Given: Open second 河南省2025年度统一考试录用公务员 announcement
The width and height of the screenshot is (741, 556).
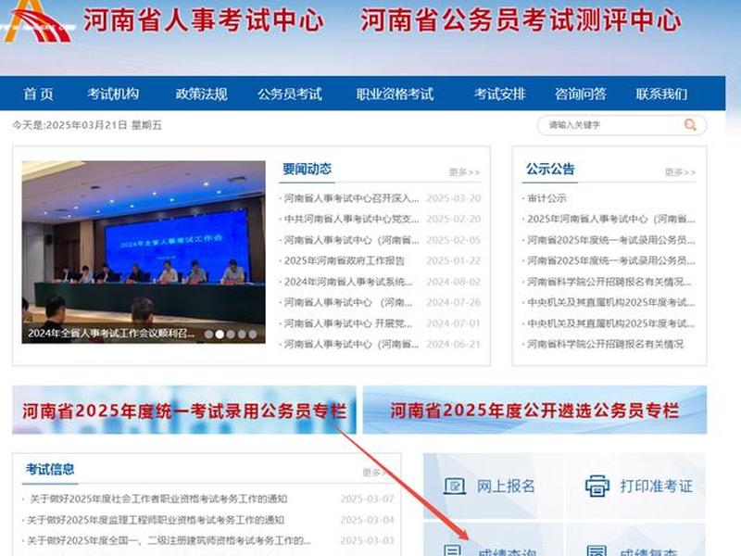Looking at the screenshot, I should tap(611, 261).
